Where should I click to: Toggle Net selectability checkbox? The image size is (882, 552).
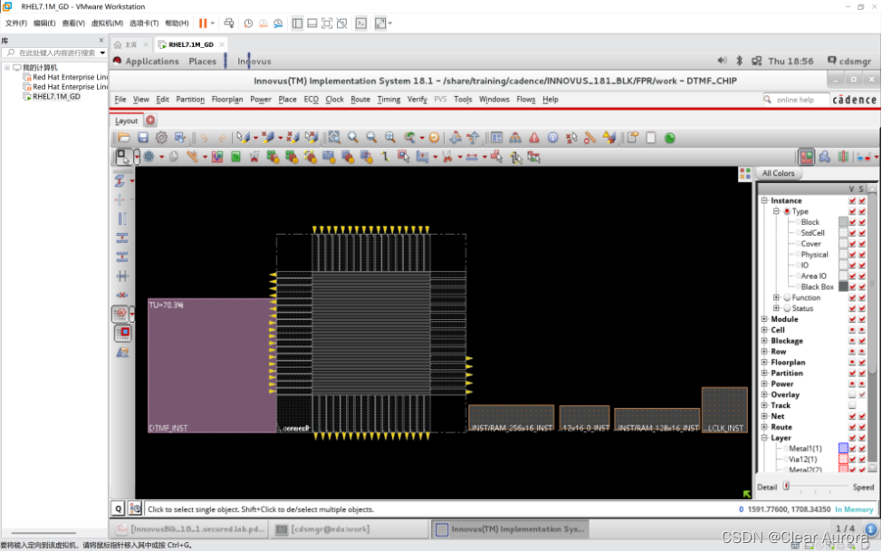862,416
